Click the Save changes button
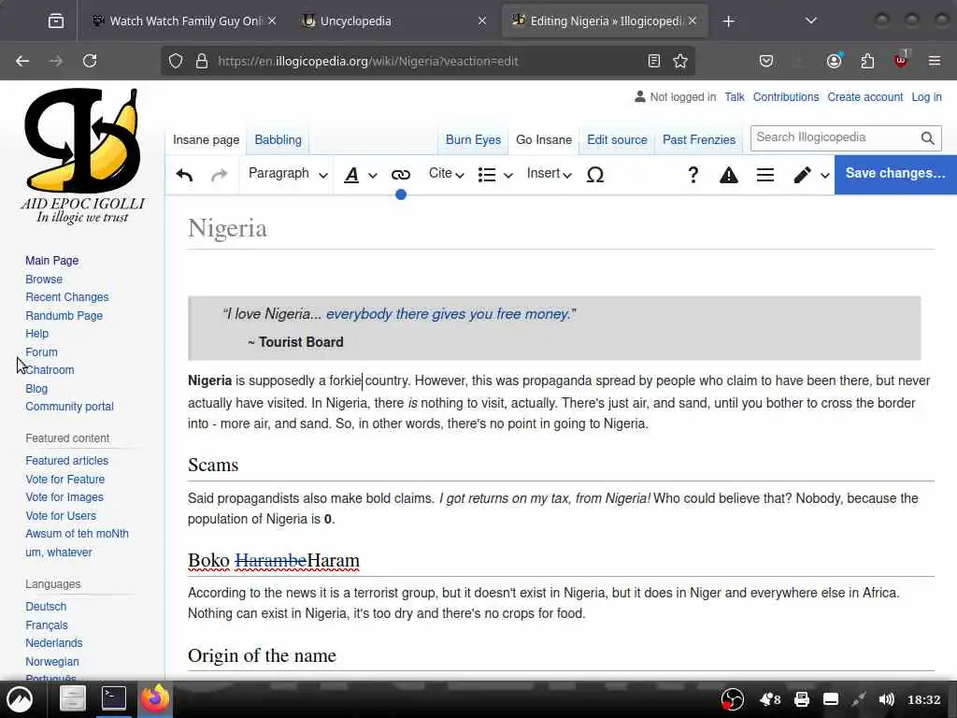This screenshot has width=957, height=718. [895, 174]
